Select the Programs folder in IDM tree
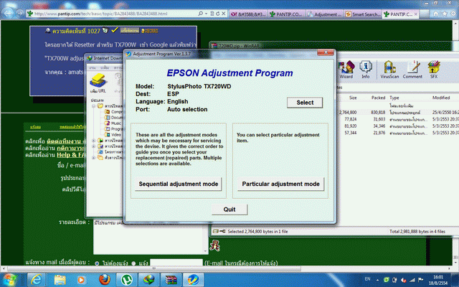The width and height of the screenshot is (459, 287). tap(114, 129)
